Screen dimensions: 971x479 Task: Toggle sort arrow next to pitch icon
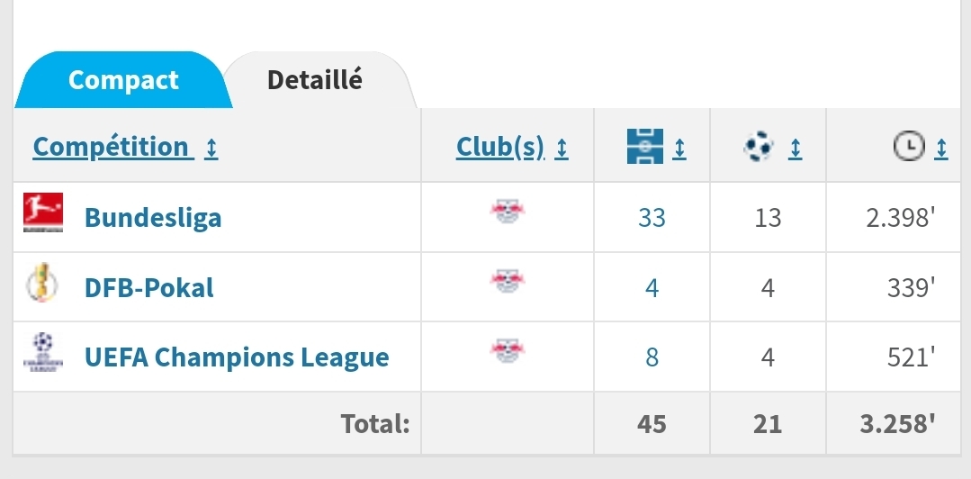tap(679, 148)
